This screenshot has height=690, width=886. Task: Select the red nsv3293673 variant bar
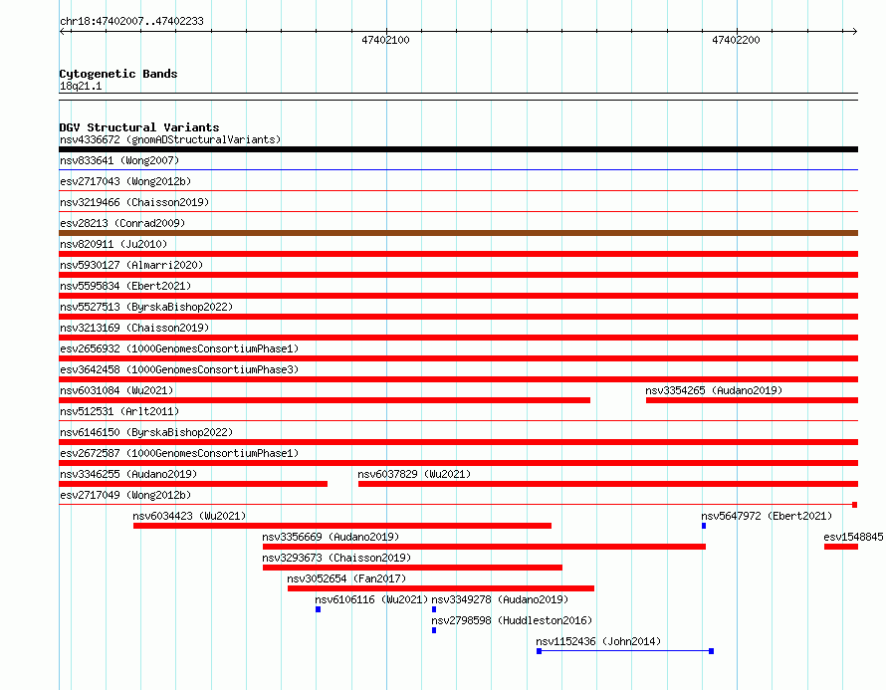(412, 568)
